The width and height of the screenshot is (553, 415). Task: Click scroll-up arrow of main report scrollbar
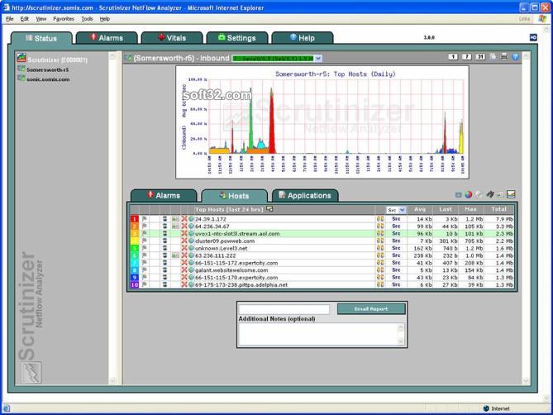(x=526, y=56)
